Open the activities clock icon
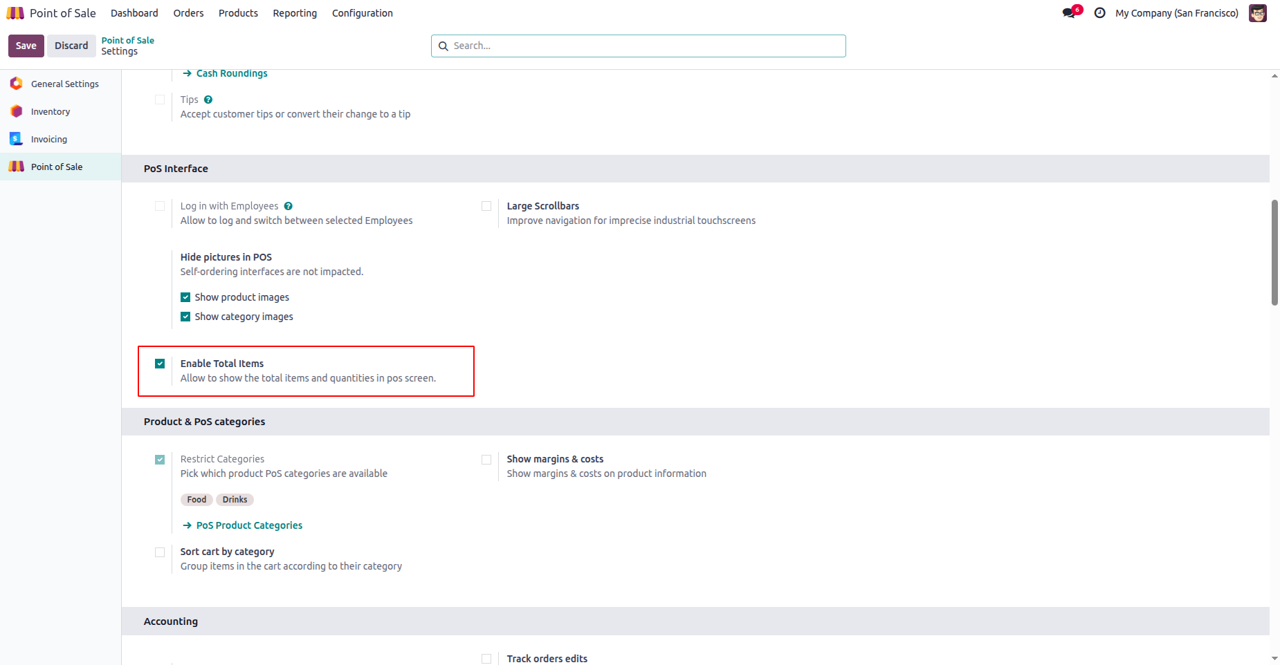This screenshot has width=1280, height=665. (1099, 13)
